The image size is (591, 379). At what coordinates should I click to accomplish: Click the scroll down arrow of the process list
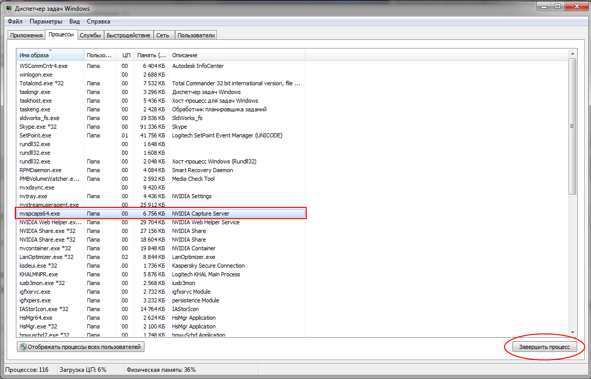click(x=573, y=333)
